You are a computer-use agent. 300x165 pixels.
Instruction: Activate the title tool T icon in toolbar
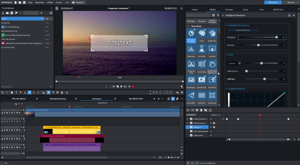point(16,92)
